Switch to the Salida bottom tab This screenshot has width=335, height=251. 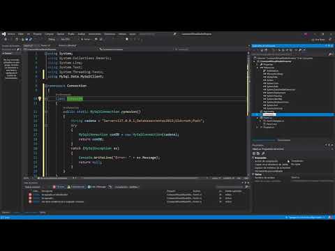[x=43, y=213]
